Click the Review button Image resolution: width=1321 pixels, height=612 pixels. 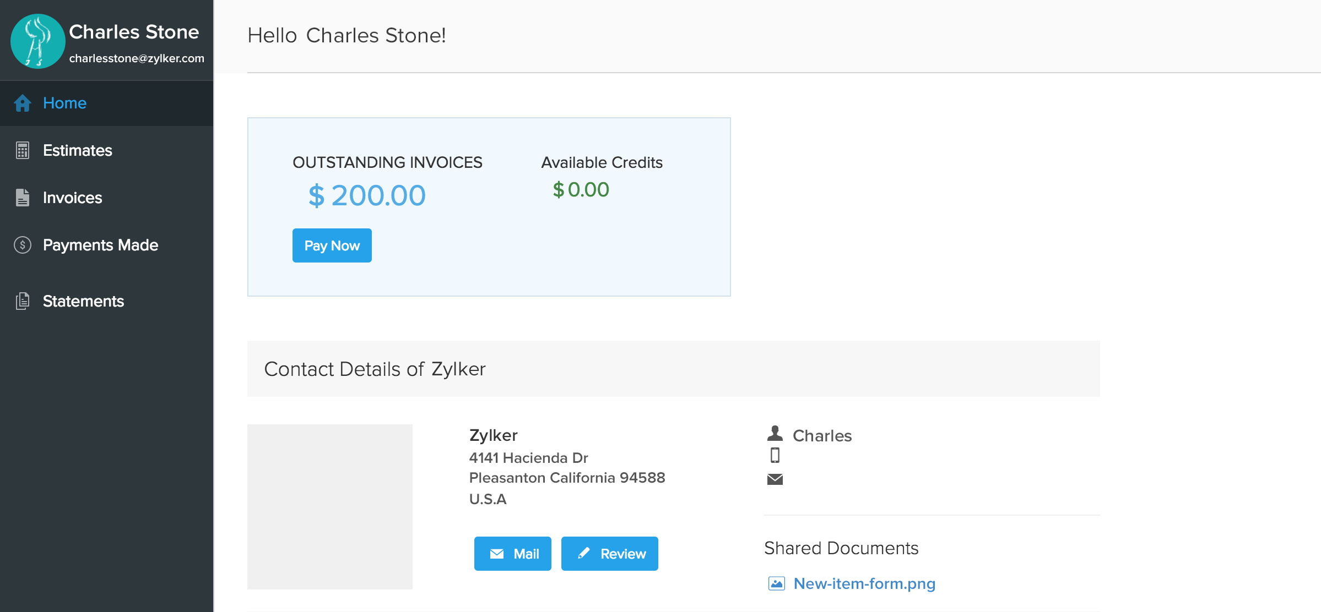(x=610, y=554)
